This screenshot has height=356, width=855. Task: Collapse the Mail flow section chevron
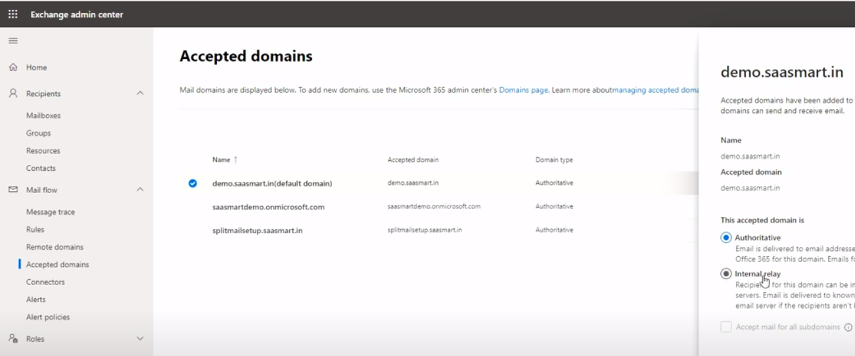[x=140, y=190]
